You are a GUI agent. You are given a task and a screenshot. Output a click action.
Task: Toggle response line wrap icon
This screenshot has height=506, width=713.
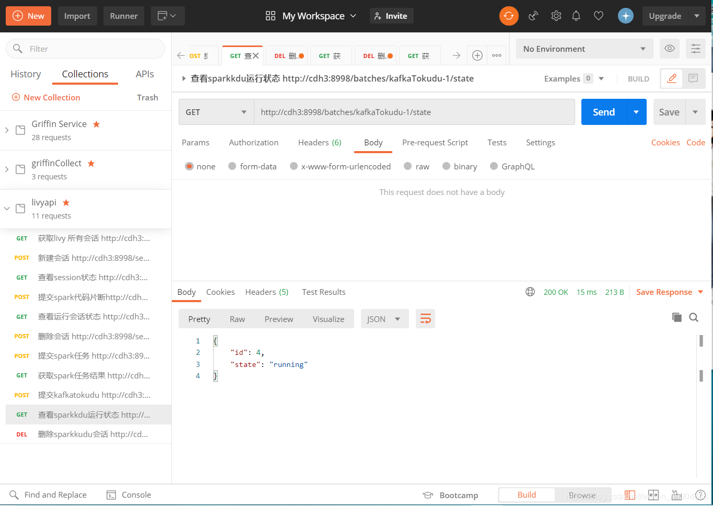click(426, 319)
